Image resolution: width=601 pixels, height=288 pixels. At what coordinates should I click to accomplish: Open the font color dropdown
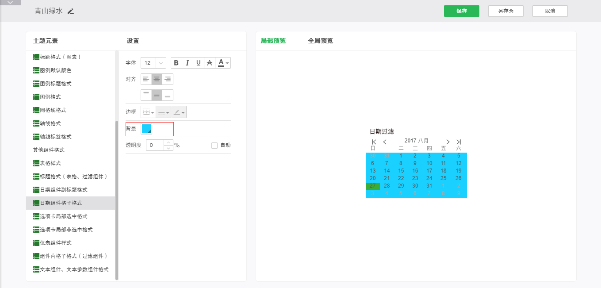[223, 63]
